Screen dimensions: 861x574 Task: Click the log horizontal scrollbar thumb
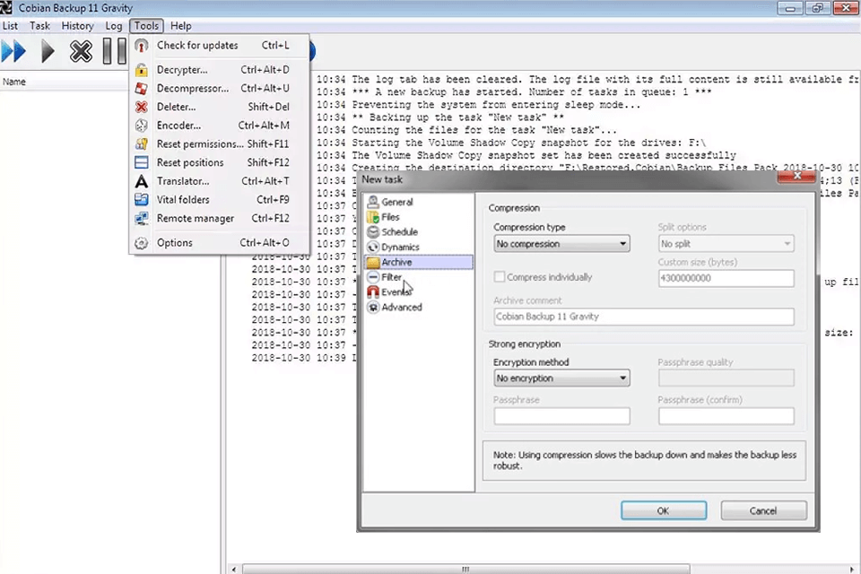(465, 569)
